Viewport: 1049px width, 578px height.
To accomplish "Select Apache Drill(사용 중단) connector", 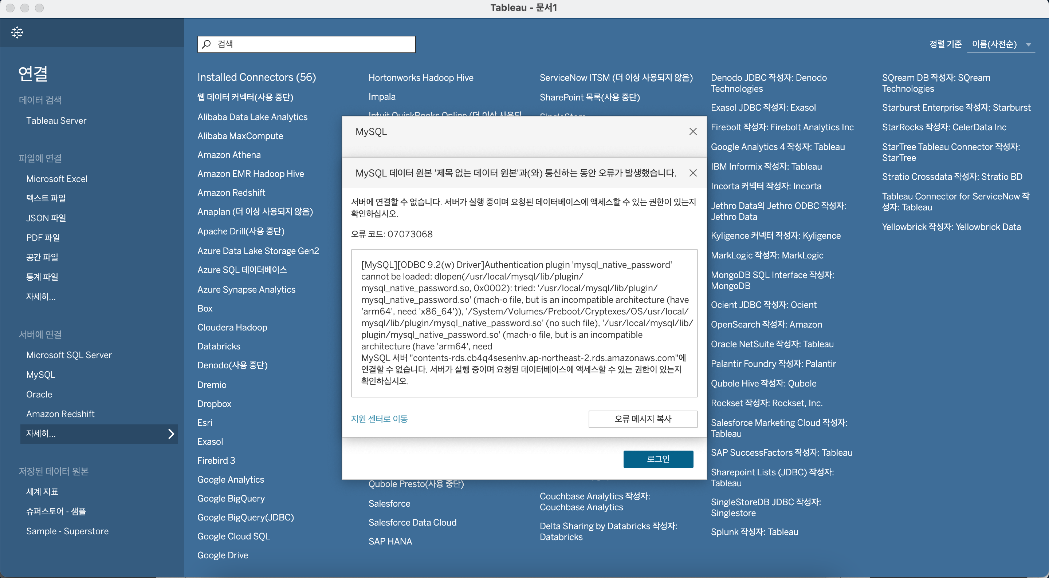I will tap(241, 231).
